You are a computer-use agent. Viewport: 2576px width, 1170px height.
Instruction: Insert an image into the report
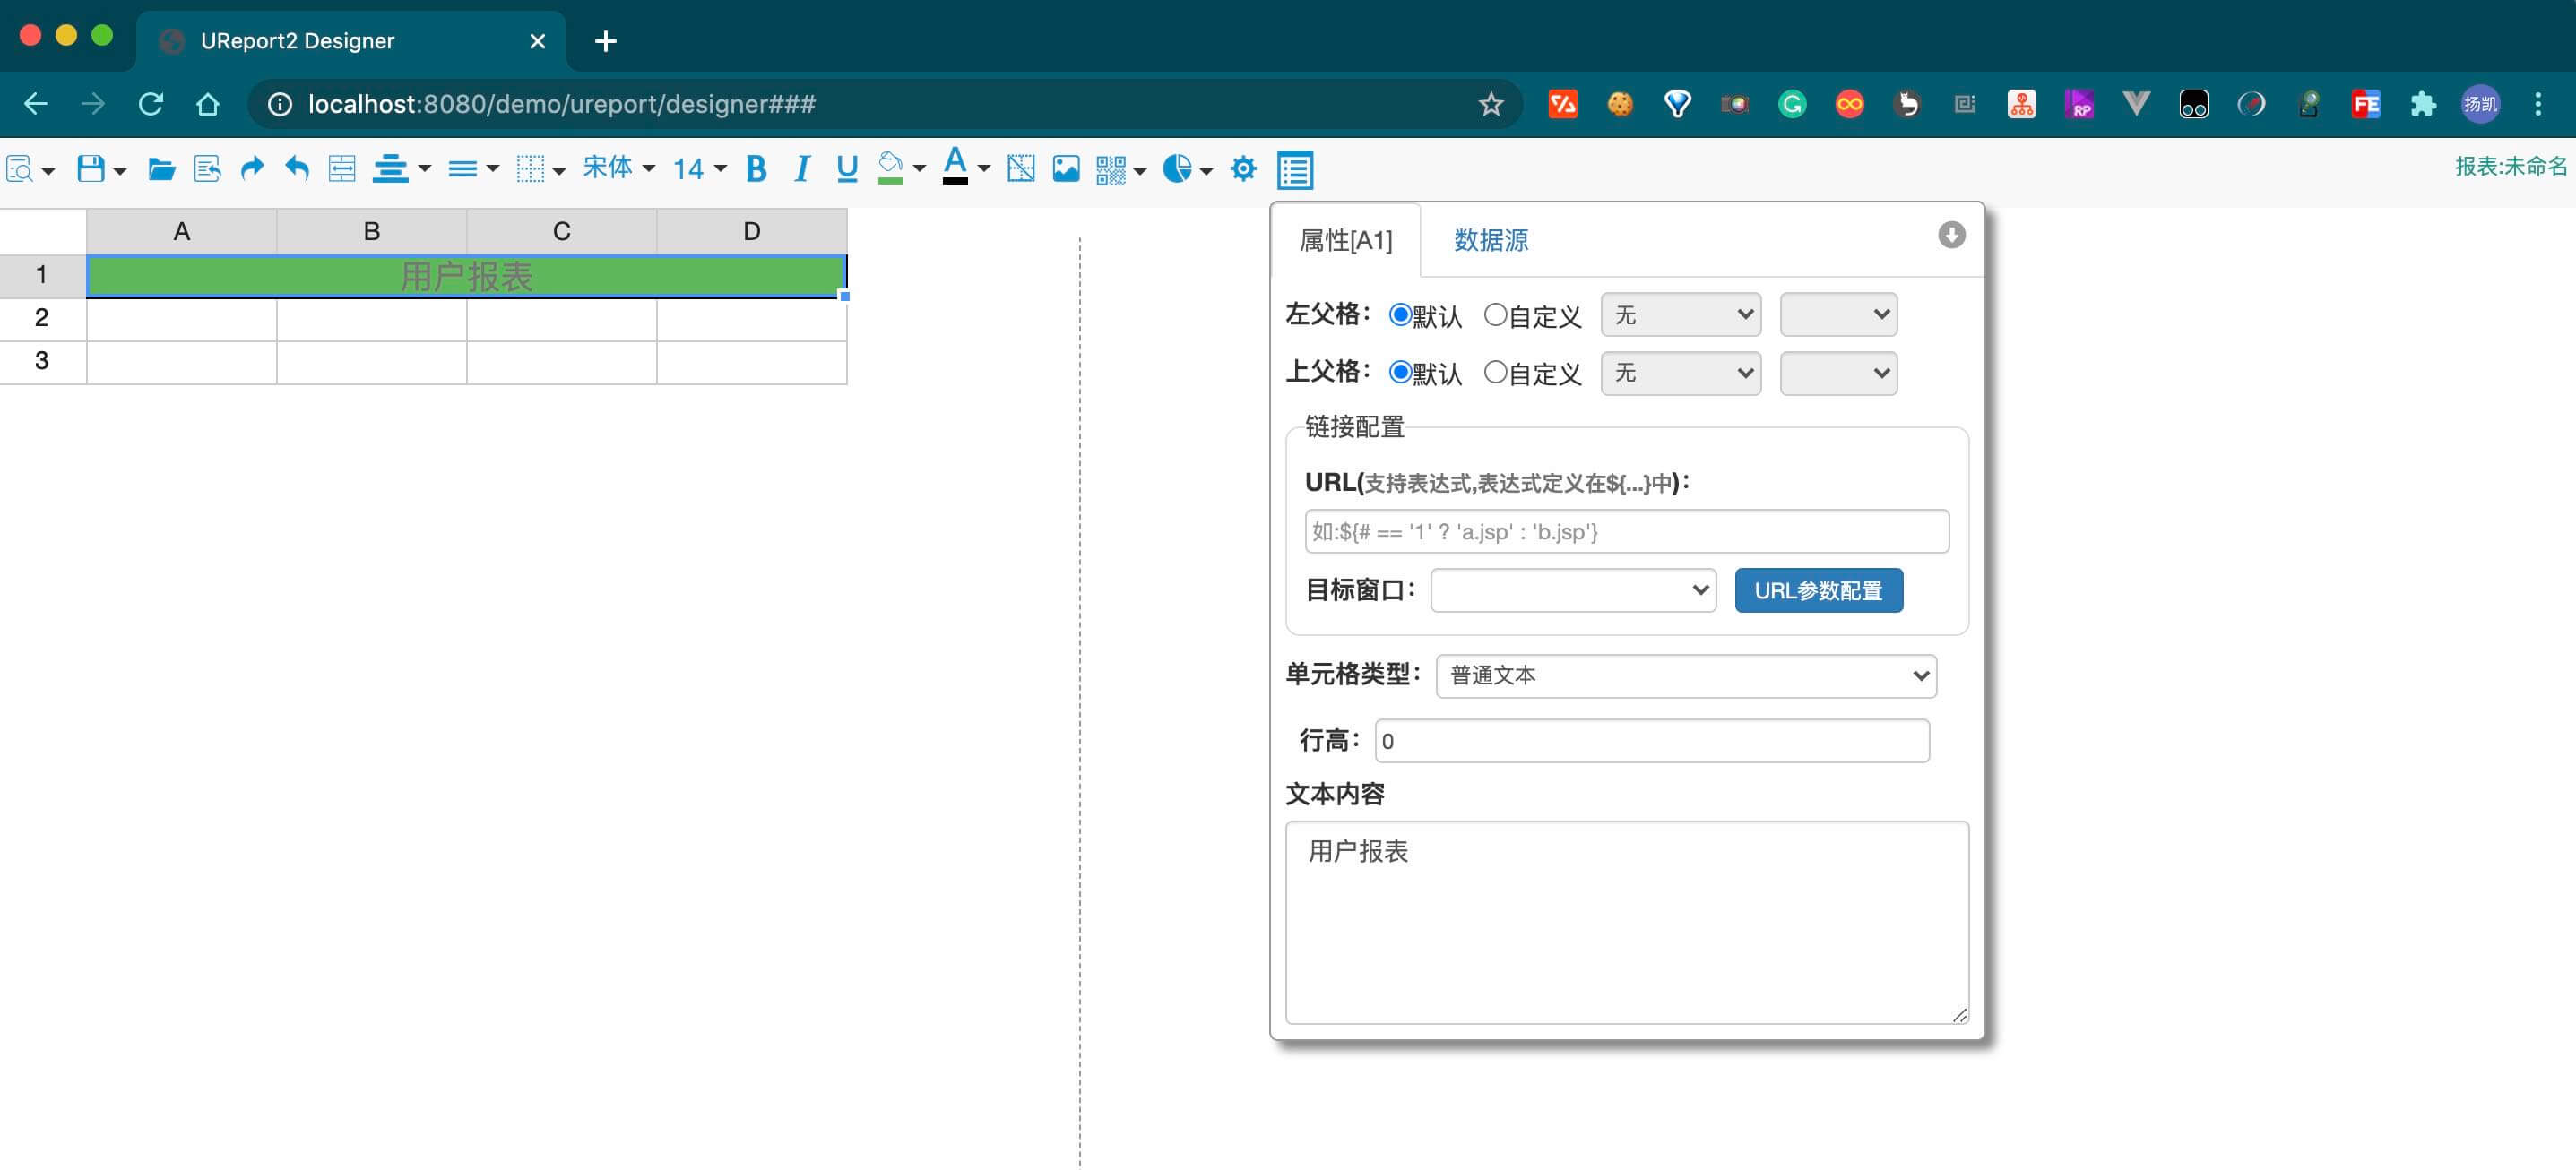click(x=1066, y=168)
